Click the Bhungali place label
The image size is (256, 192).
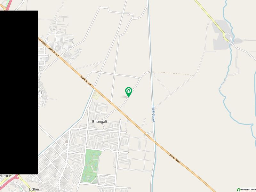(x=100, y=122)
